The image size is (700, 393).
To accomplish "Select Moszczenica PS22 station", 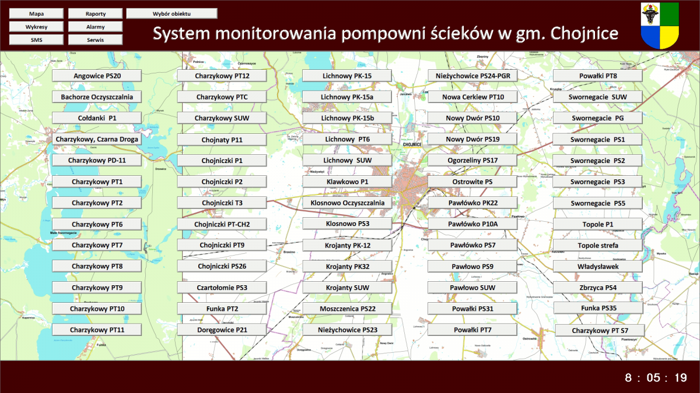I will click(x=348, y=309).
